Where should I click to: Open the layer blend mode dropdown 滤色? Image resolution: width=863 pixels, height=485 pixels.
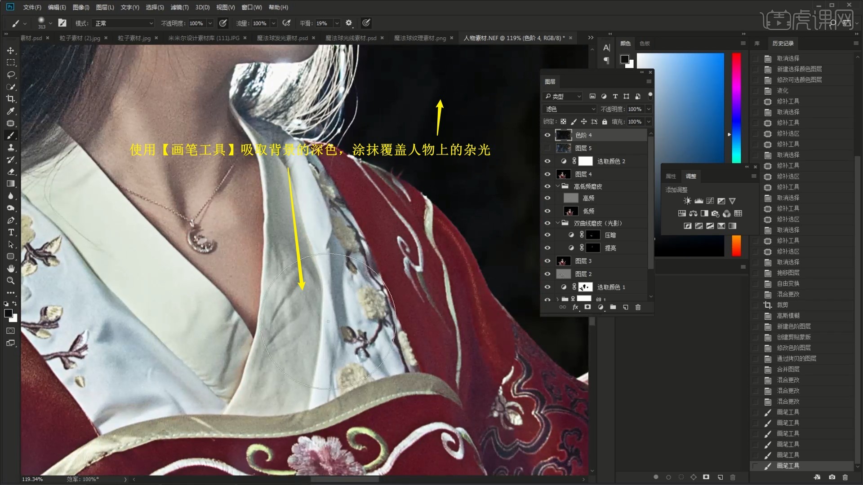(x=569, y=109)
